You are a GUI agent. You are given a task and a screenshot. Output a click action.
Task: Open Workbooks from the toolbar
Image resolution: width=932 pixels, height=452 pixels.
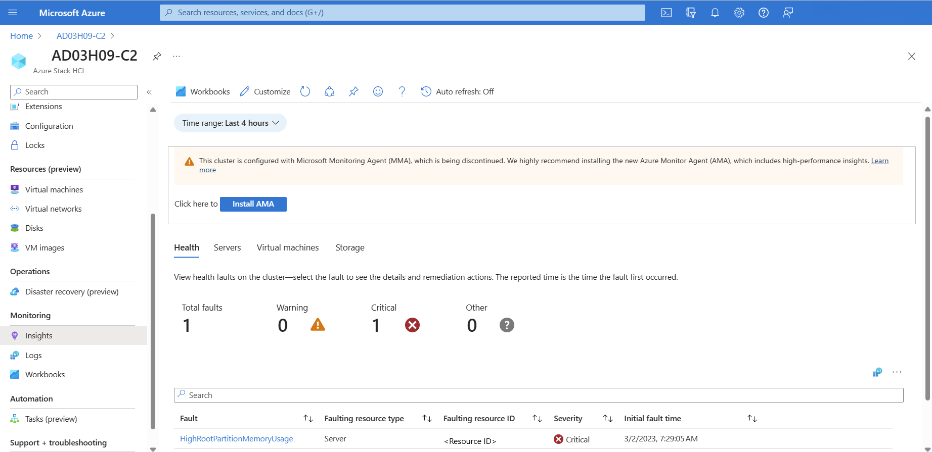[x=203, y=91]
